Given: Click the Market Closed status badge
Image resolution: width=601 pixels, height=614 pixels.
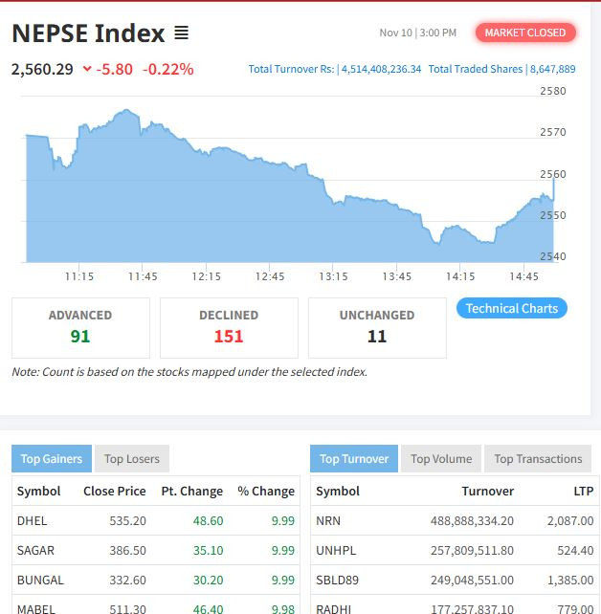Looking at the screenshot, I should pos(525,33).
